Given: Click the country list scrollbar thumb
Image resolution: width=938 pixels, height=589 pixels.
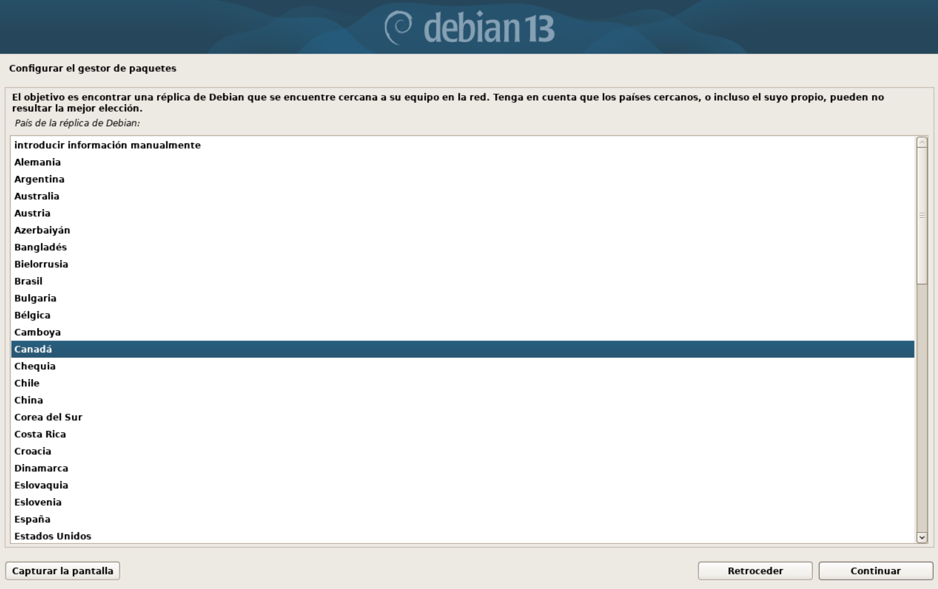Looking at the screenshot, I should point(922,216).
